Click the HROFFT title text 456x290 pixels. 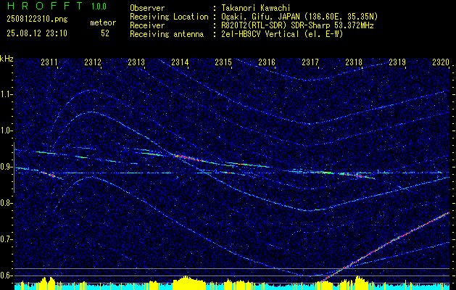coord(44,6)
